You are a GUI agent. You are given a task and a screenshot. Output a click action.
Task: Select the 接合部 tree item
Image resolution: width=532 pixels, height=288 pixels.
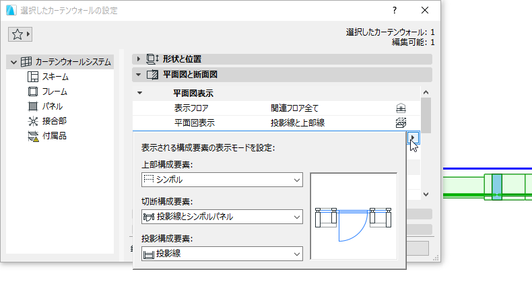coord(55,121)
